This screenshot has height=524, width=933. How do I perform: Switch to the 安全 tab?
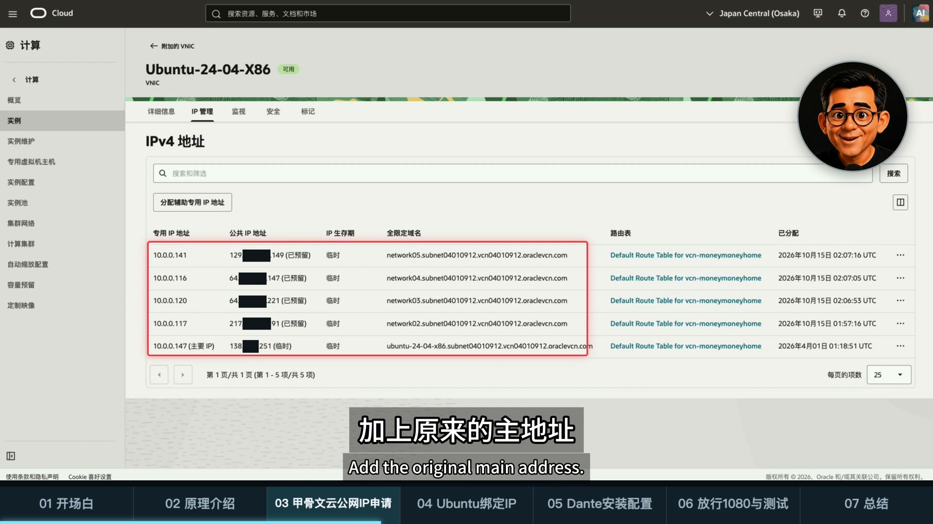[273, 112]
